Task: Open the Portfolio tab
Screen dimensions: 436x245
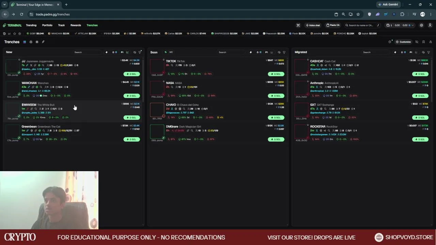Action: click(47, 25)
